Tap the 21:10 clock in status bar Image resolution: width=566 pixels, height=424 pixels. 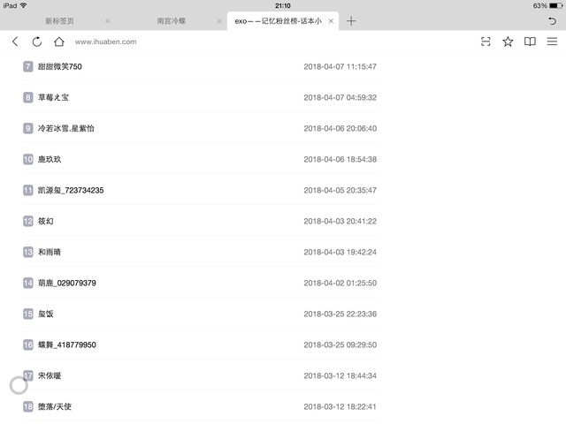pyautogui.click(x=283, y=6)
